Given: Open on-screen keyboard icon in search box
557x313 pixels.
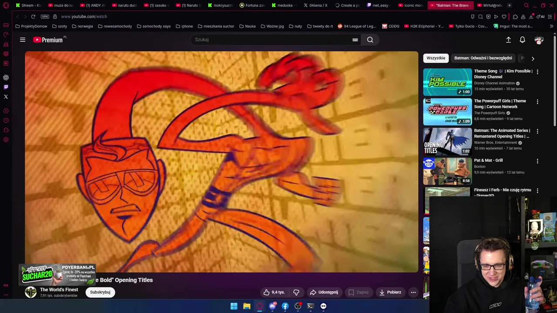Looking at the screenshot, I should pos(355,40).
